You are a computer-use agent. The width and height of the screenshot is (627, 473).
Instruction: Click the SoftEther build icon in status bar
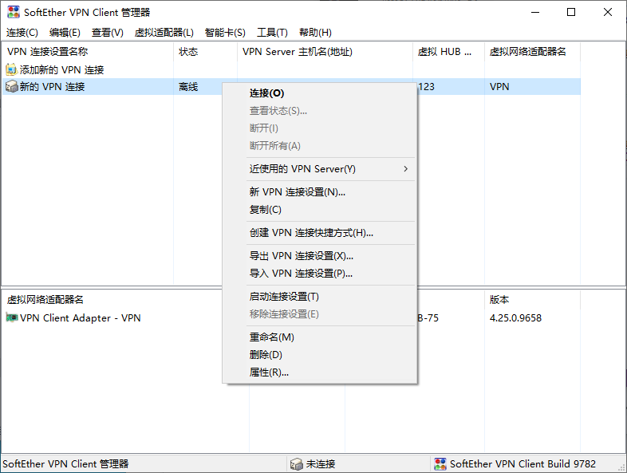pyautogui.click(x=440, y=463)
